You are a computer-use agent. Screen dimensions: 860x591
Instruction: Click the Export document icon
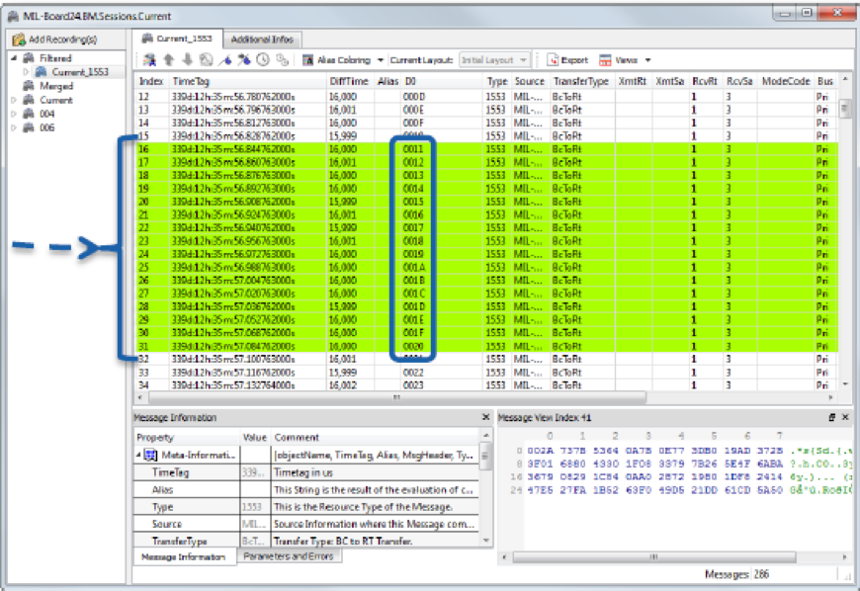(x=553, y=59)
